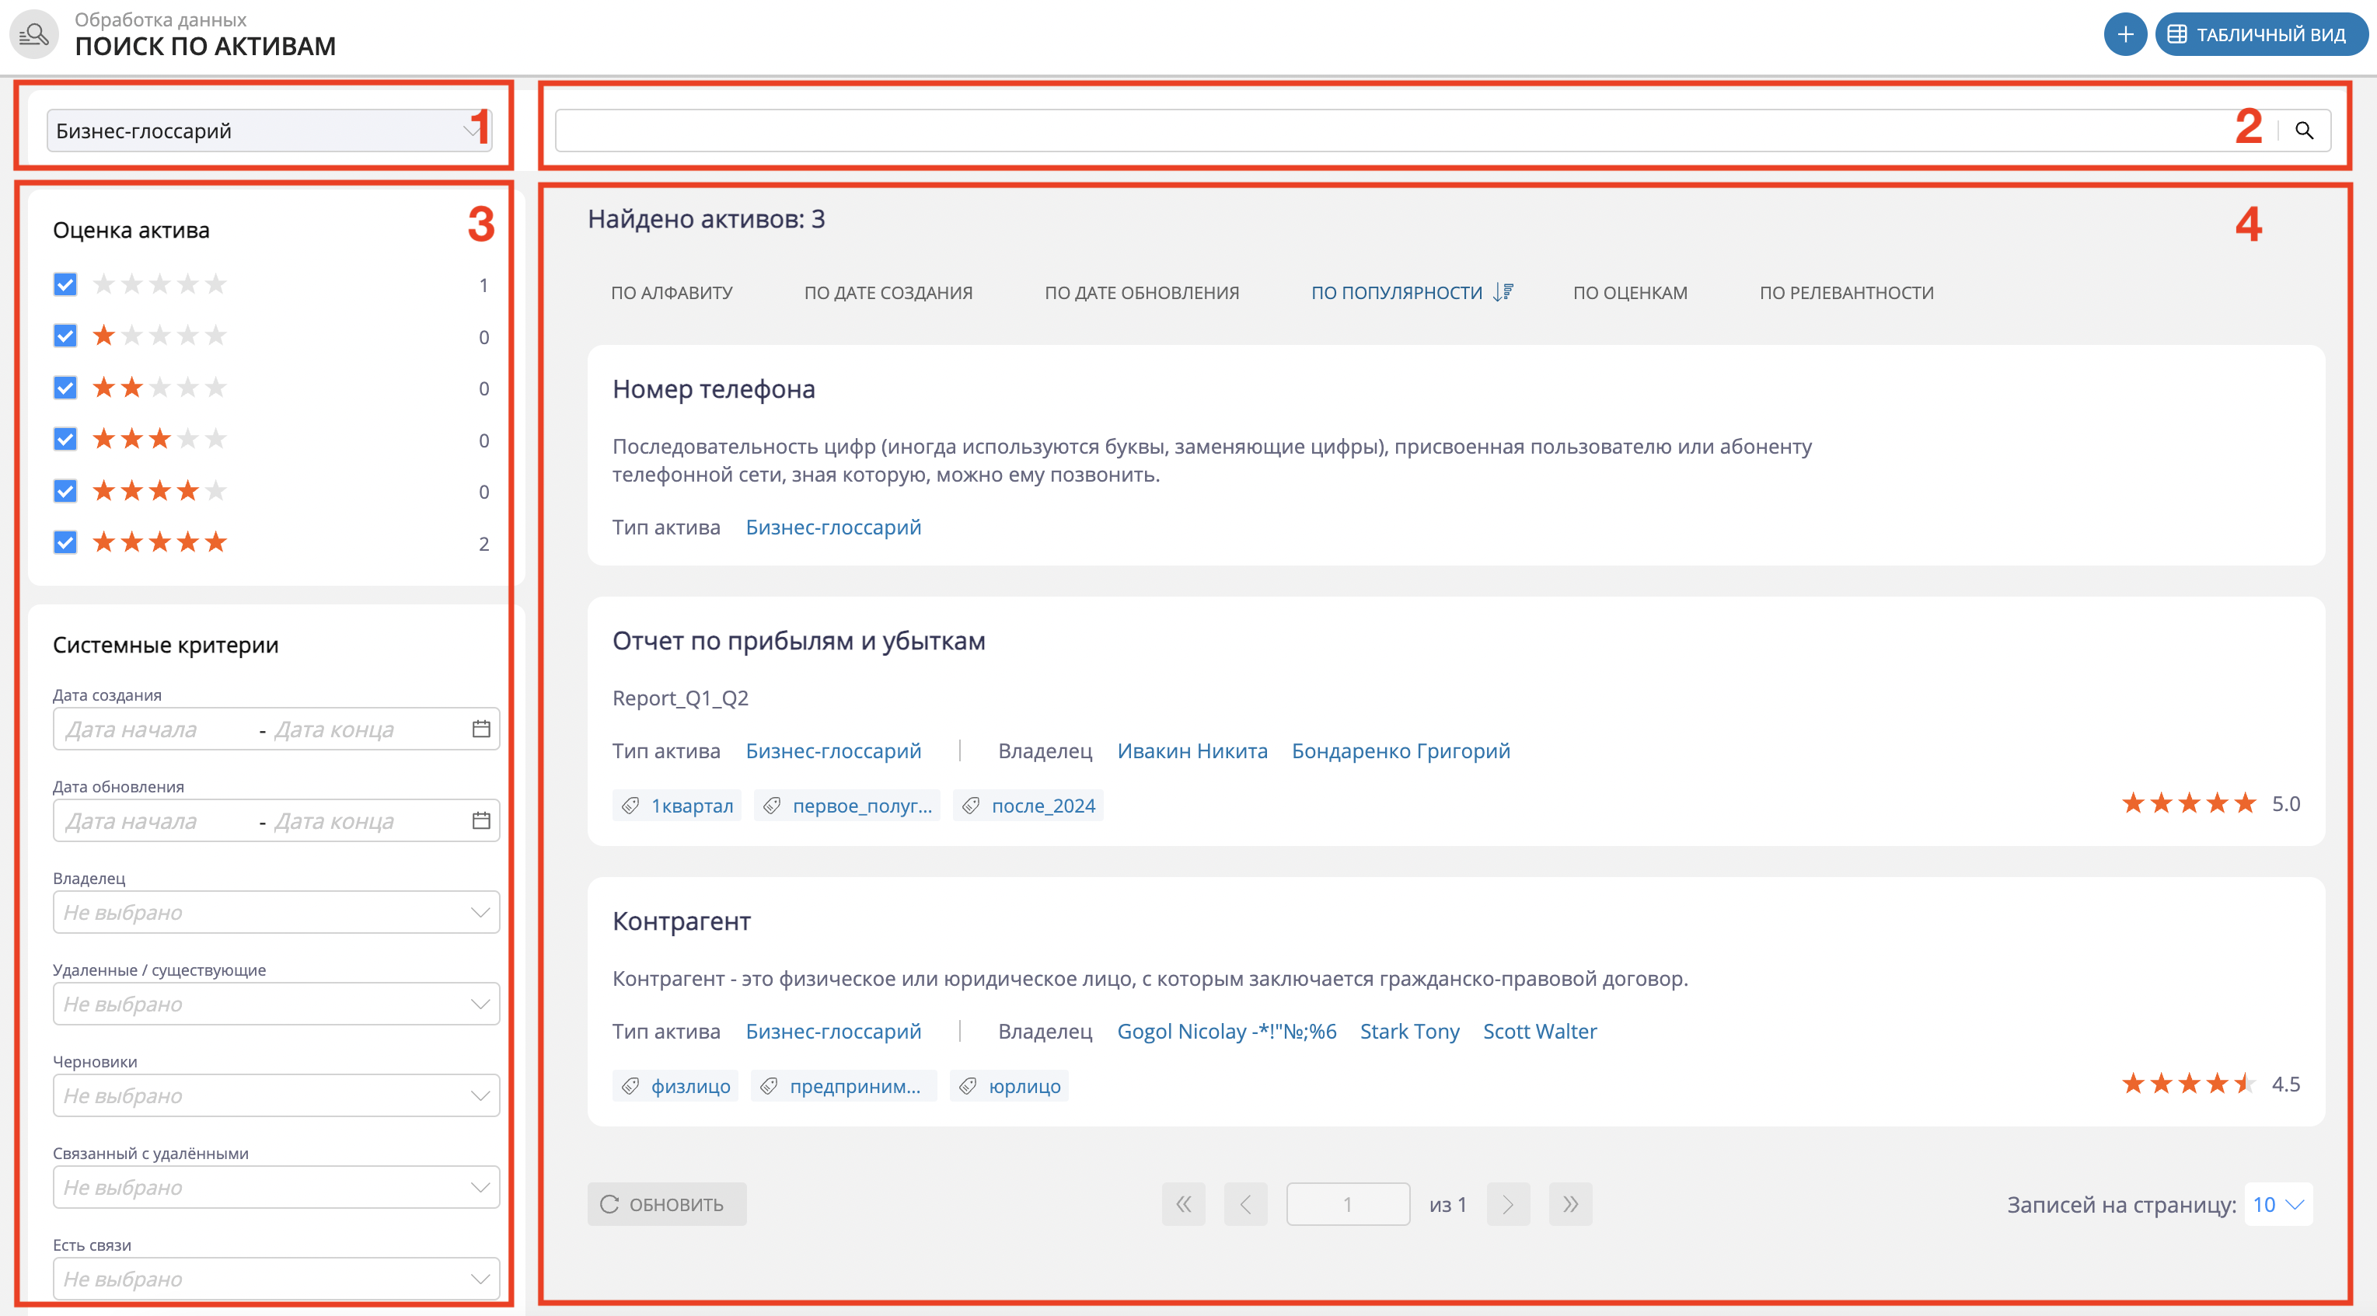
Task: Click the предприним... tag
Action: (844, 1085)
